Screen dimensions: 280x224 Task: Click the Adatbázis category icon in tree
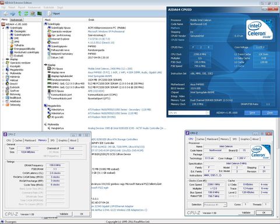(8, 101)
